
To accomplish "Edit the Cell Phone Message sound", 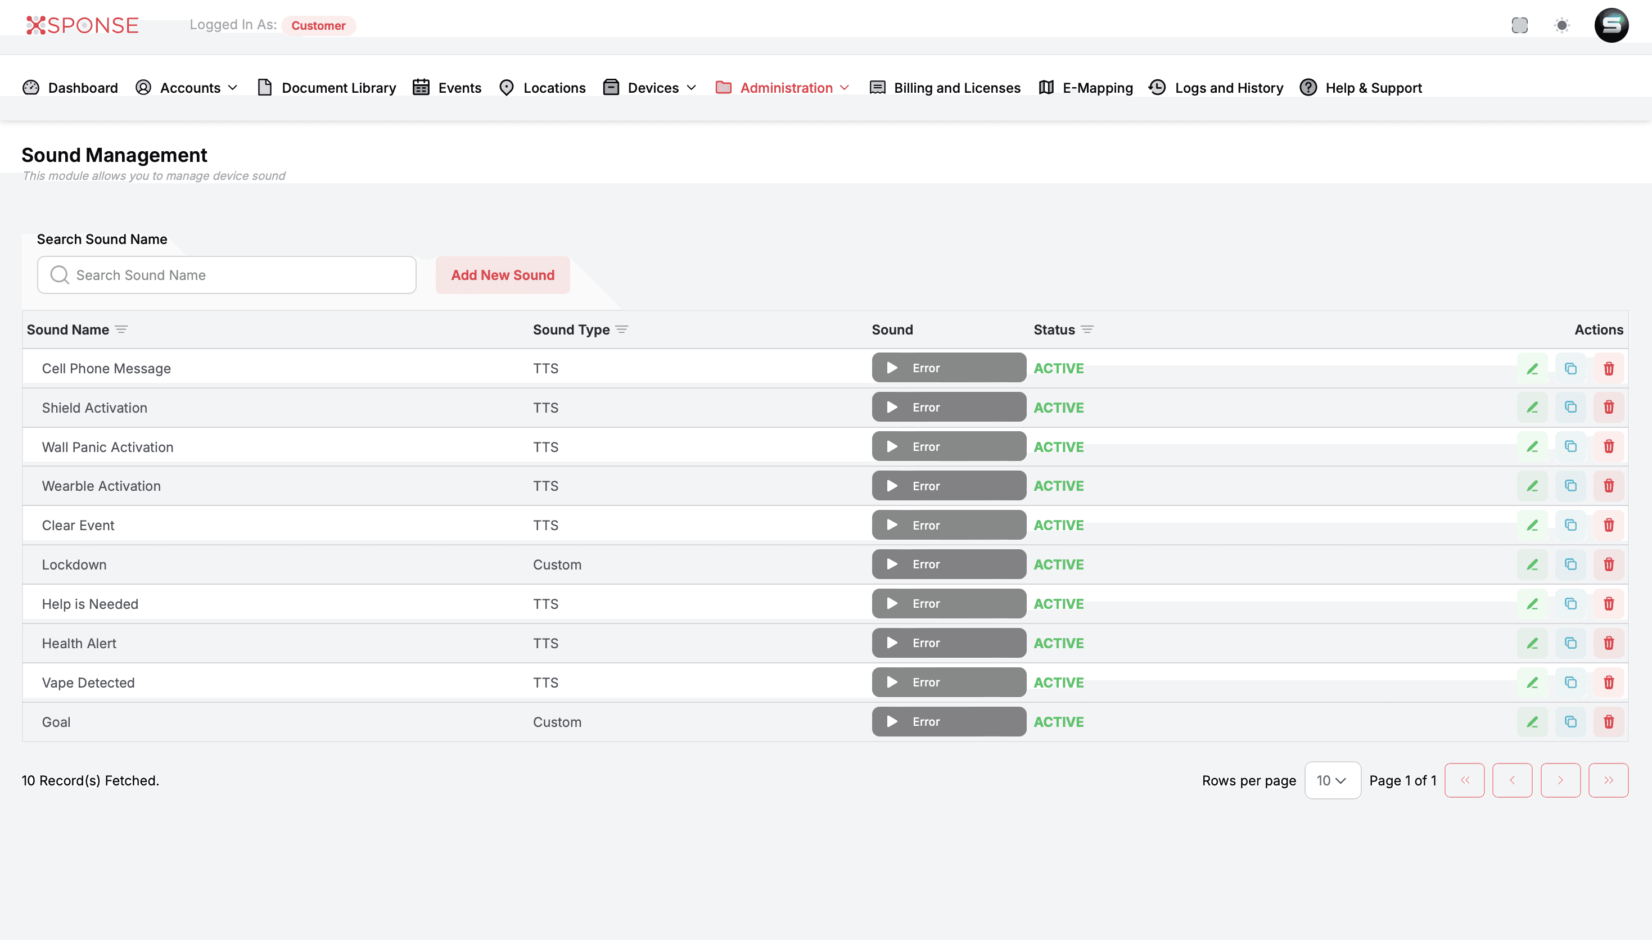I will point(1532,368).
